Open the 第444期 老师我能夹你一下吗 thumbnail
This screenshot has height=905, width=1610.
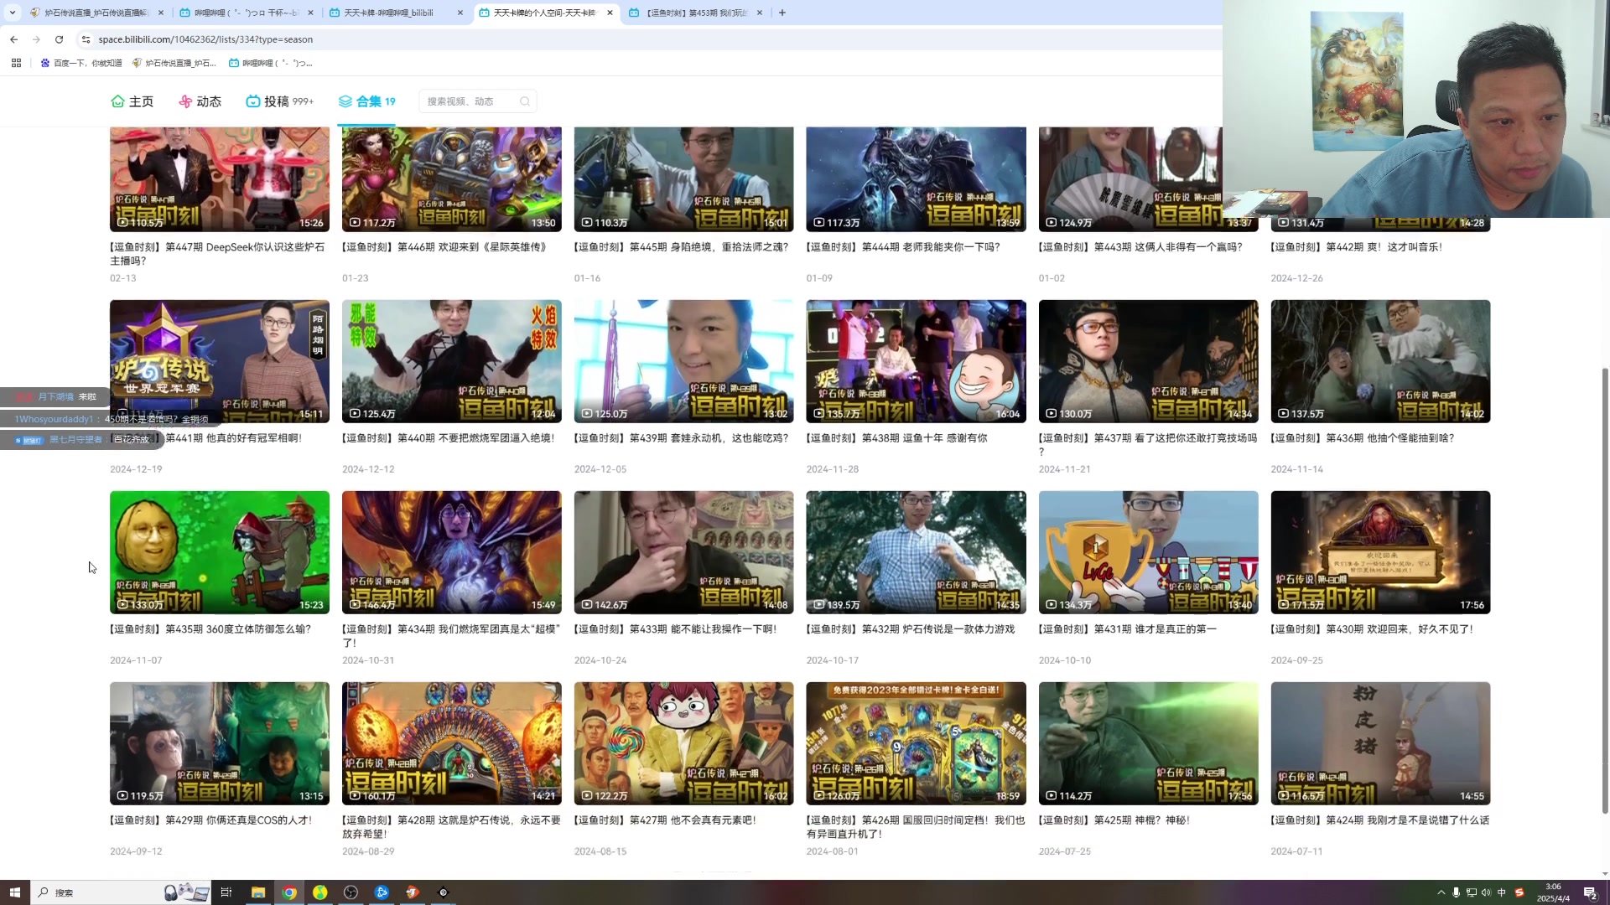(916, 179)
